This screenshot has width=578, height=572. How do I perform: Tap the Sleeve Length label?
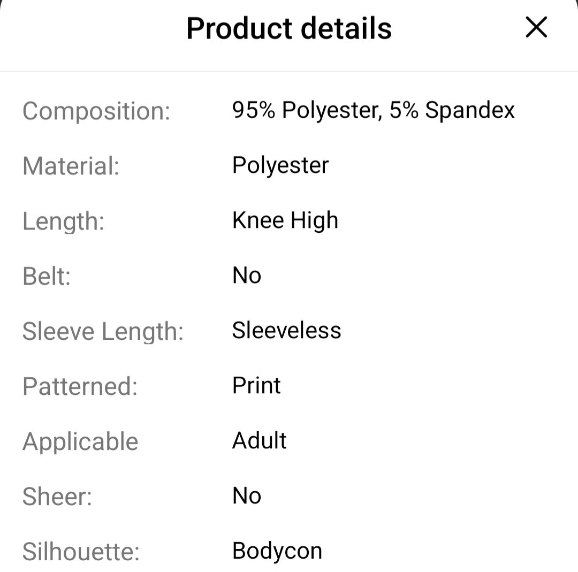(x=103, y=331)
